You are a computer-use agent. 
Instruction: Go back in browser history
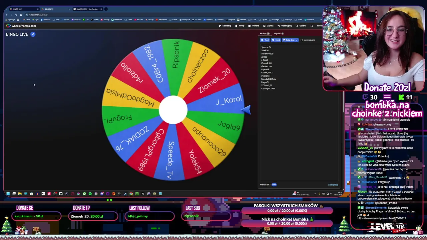[7, 15]
